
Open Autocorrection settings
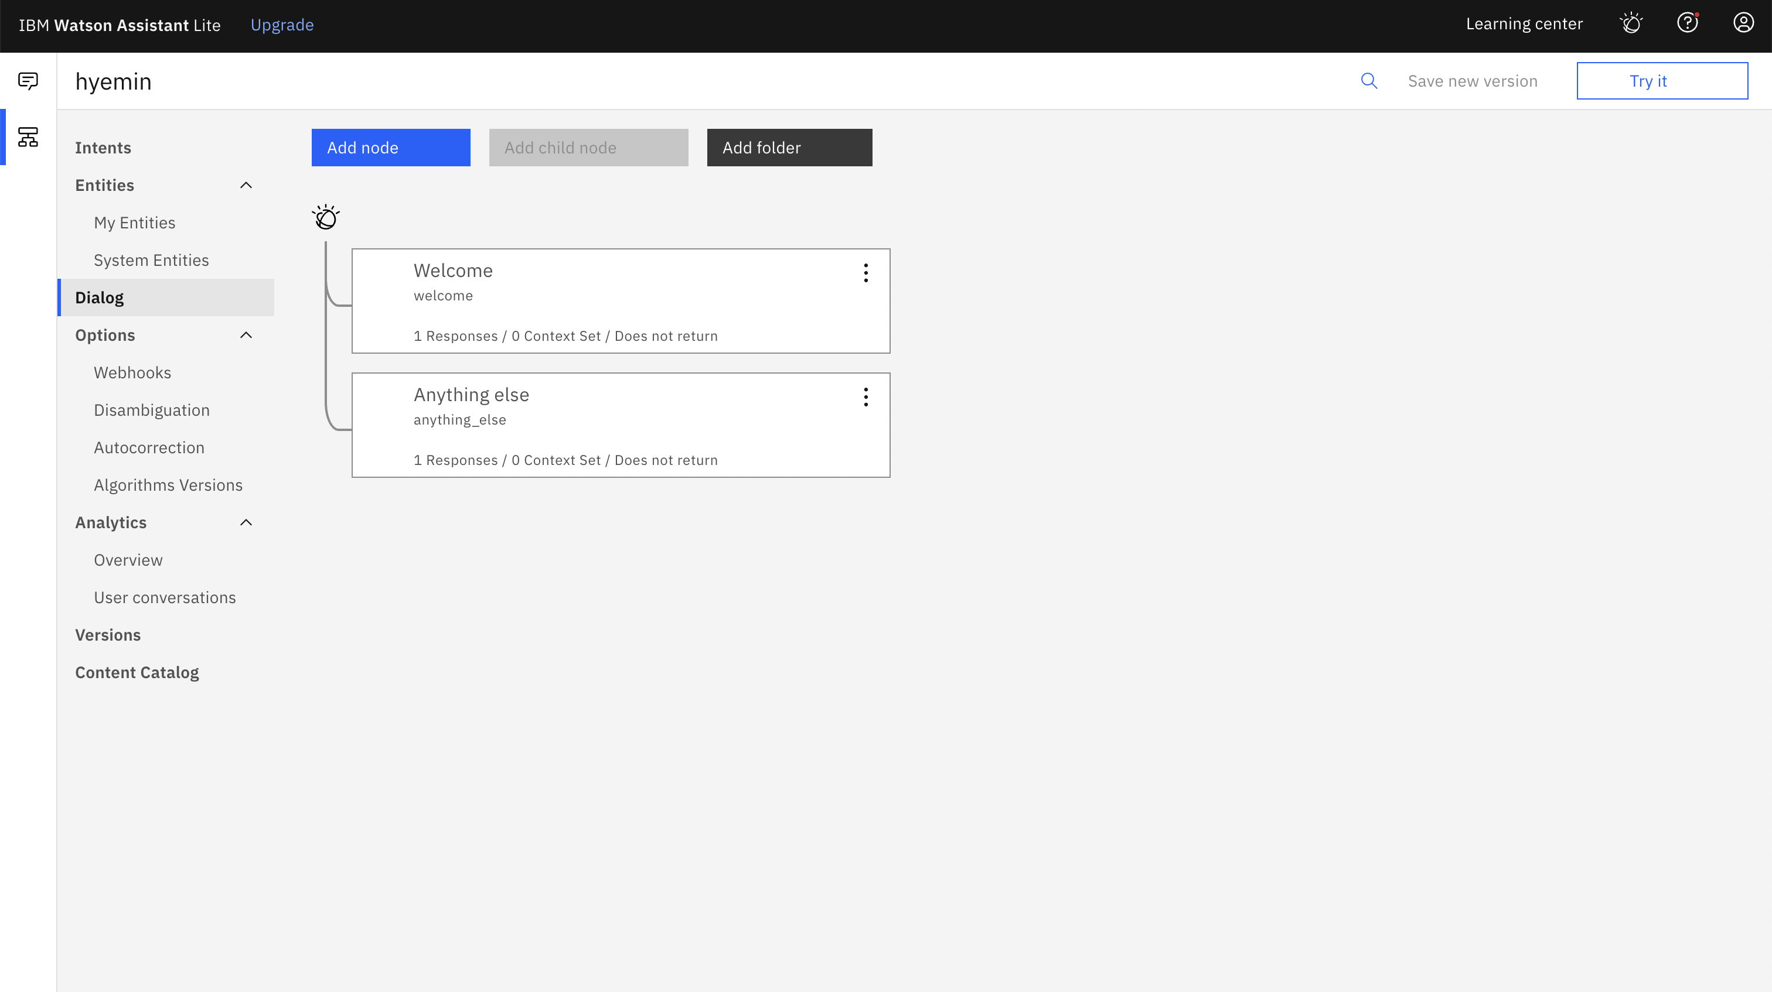click(149, 447)
